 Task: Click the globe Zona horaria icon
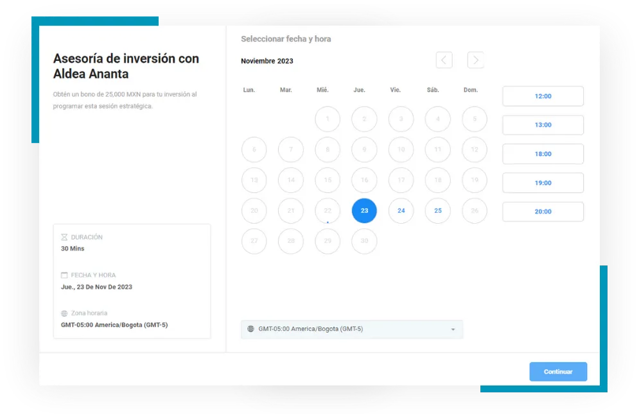(64, 313)
